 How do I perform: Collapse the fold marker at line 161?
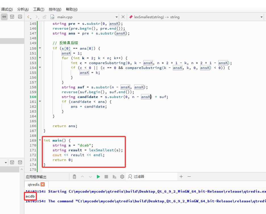click(40, 101)
